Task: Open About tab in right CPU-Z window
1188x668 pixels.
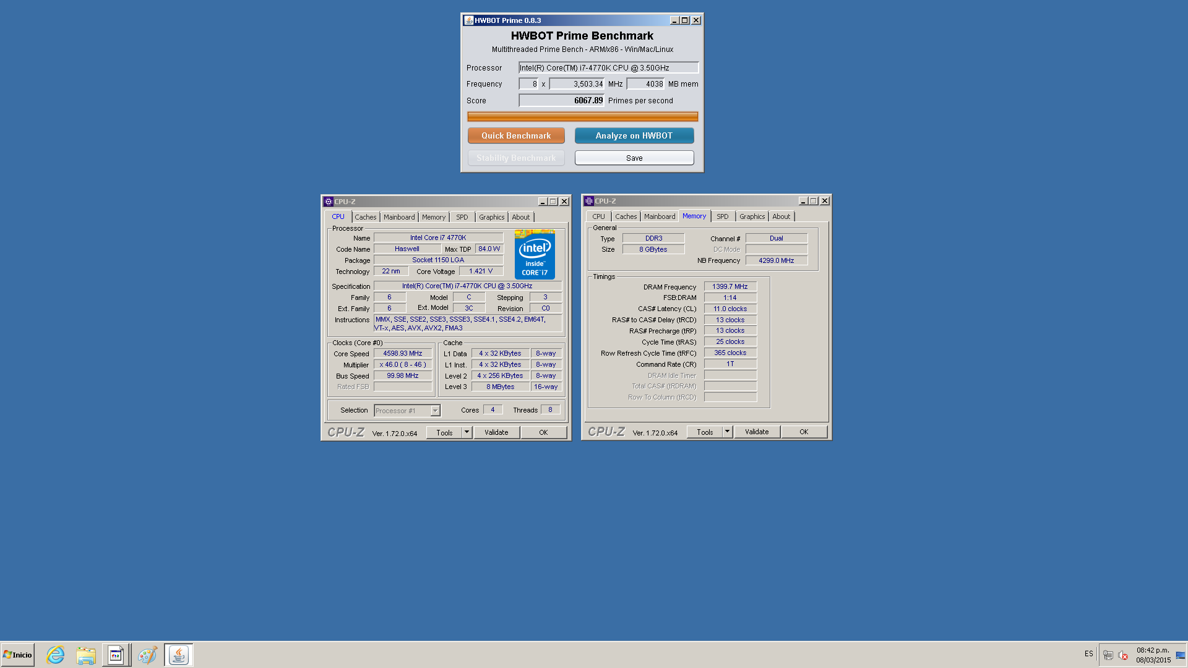Action: point(781,216)
